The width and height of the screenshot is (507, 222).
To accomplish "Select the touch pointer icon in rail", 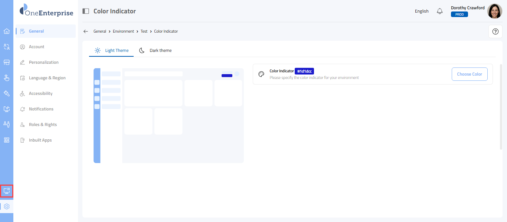I will [x=6, y=78].
